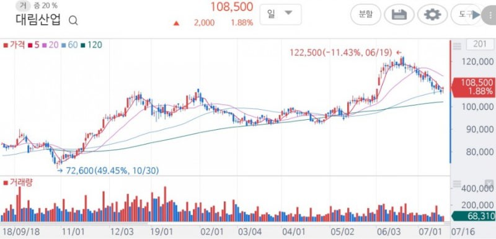Open price panel hamburger menu icon
496x239 pixels.
point(457,47)
